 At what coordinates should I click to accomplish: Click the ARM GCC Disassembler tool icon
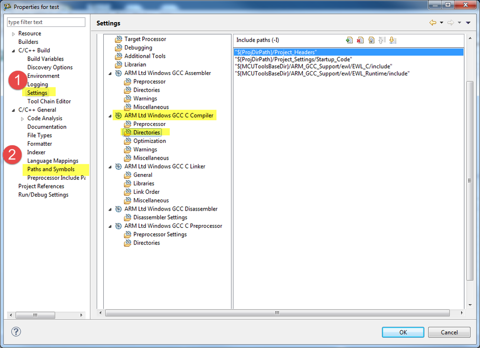pyautogui.click(x=119, y=209)
